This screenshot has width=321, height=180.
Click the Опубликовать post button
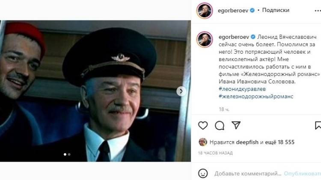click(x=302, y=174)
